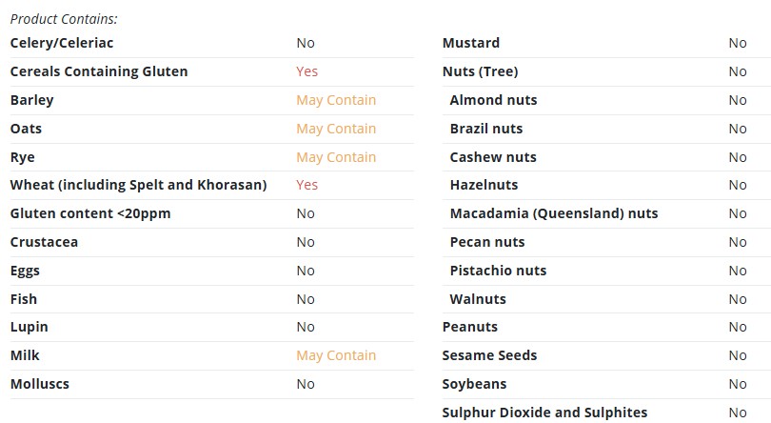Select the Product Contains heading text
Viewport: 771px width, 423px height.
(64, 19)
